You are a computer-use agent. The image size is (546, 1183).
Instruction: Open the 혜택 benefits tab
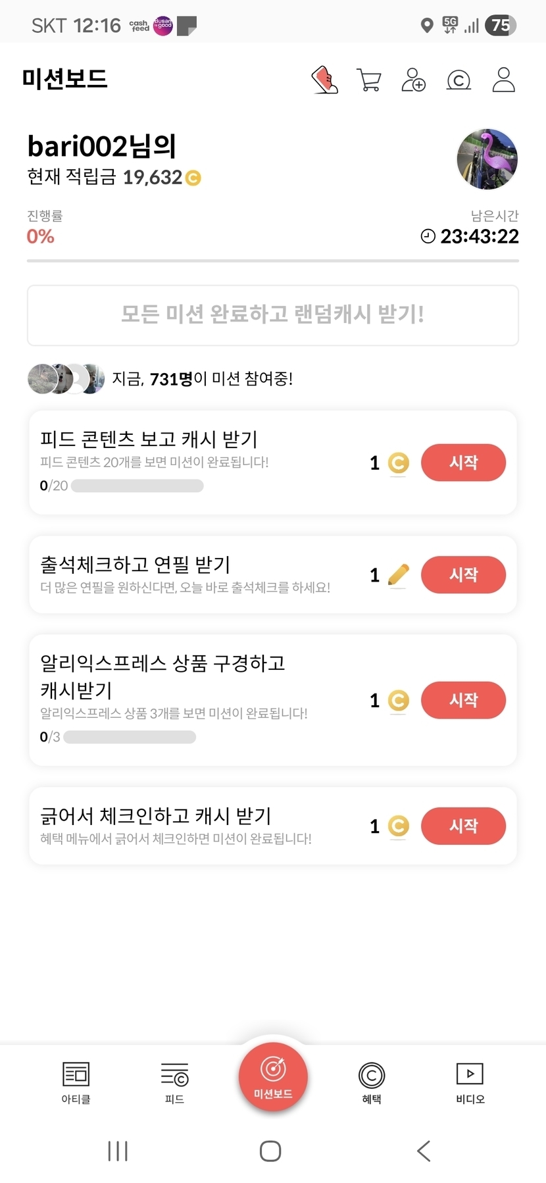(372, 1083)
